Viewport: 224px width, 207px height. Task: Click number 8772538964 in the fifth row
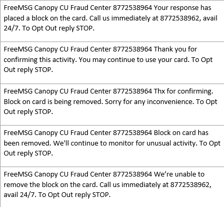pyautogui.click(x=133, y=174)
